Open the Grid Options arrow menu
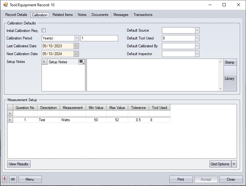Screen dimensions: 246x186 click(x=234, y=164)
